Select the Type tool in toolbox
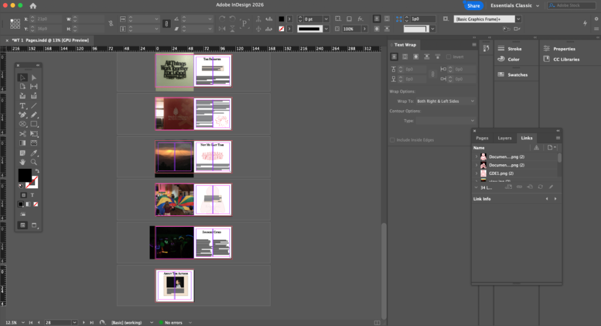This screenshot has height=326, width=601. click(23, 106)
